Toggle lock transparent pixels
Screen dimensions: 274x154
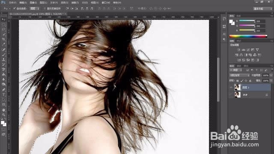point(238,81)
